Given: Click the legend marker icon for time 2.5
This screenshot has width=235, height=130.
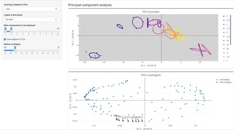Looking at the screenshot, I should tap(224, 36).
